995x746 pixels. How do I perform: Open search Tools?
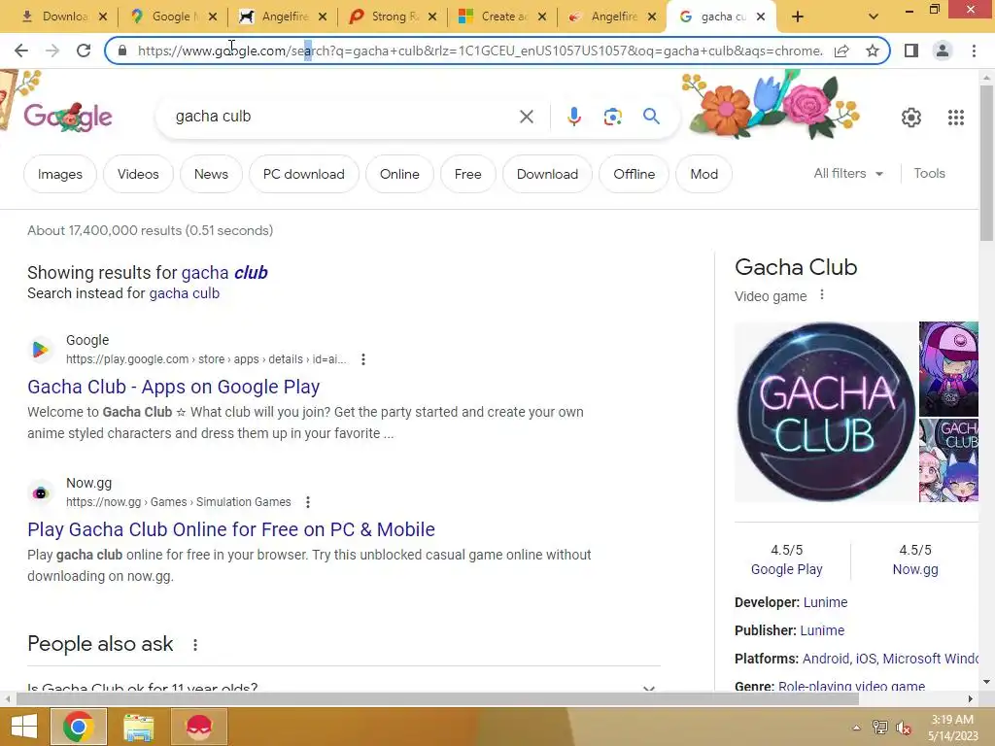929,173
